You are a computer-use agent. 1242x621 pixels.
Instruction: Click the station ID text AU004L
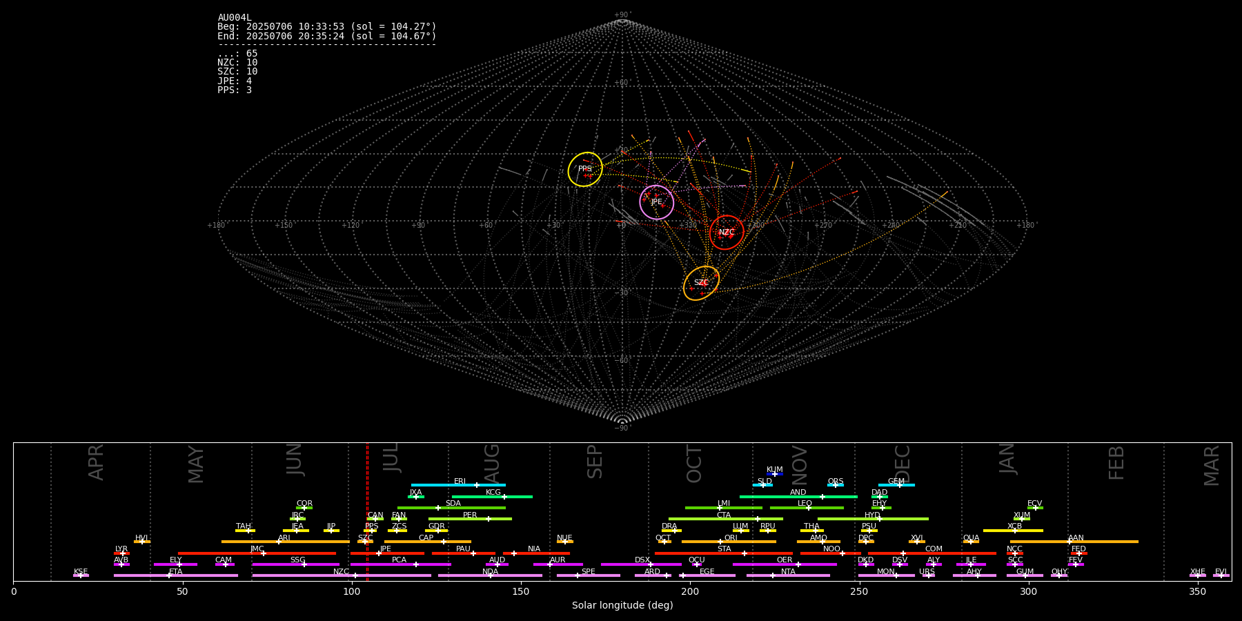point(235,18)
